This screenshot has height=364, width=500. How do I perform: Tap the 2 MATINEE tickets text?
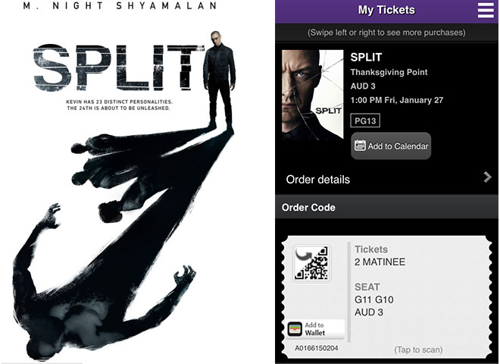(380, 262)
